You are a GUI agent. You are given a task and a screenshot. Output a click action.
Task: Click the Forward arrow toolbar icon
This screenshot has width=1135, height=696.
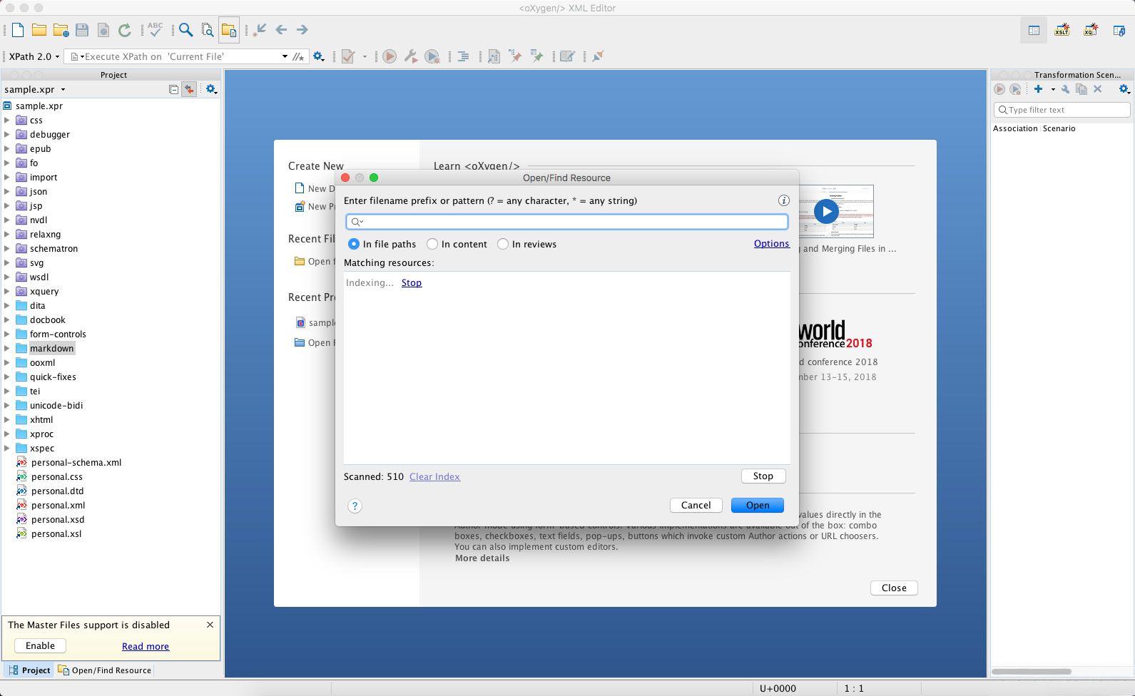[x=302, y=30]
